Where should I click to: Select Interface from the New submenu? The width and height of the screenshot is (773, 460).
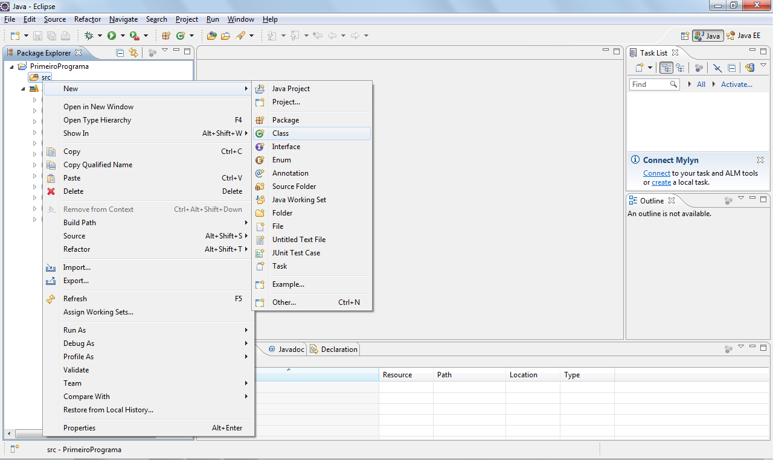(312, 147)
